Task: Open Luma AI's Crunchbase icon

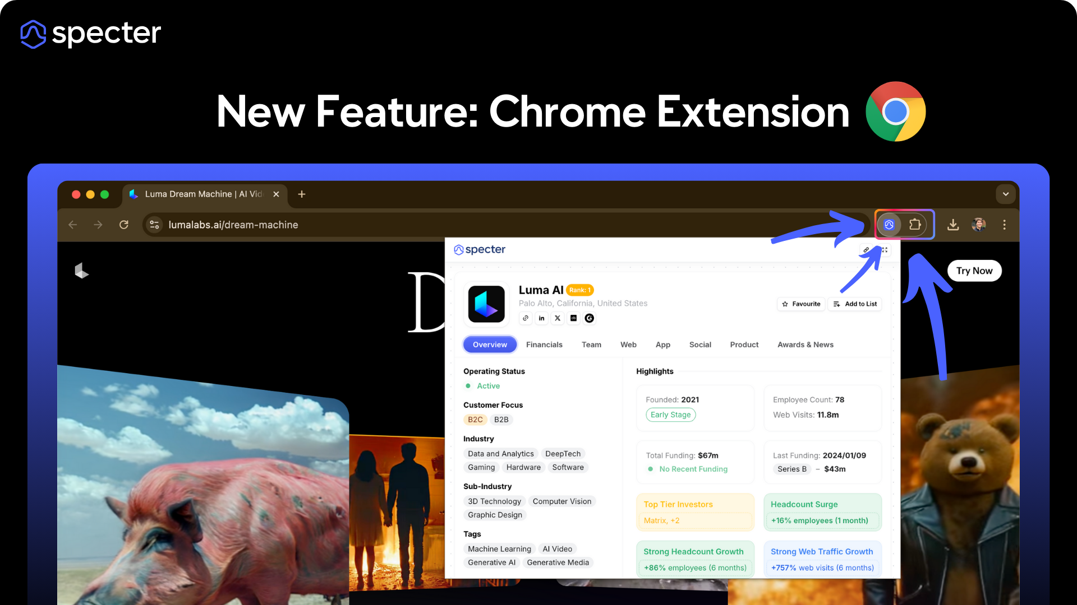Action: point(573,318)
